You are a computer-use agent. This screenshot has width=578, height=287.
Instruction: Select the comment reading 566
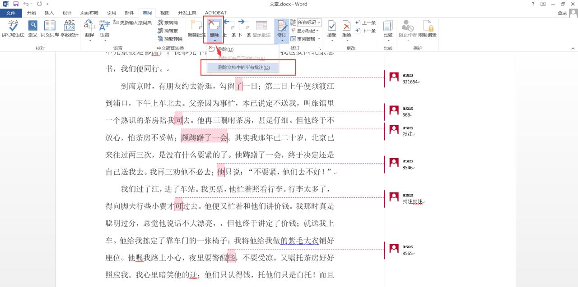407,115
